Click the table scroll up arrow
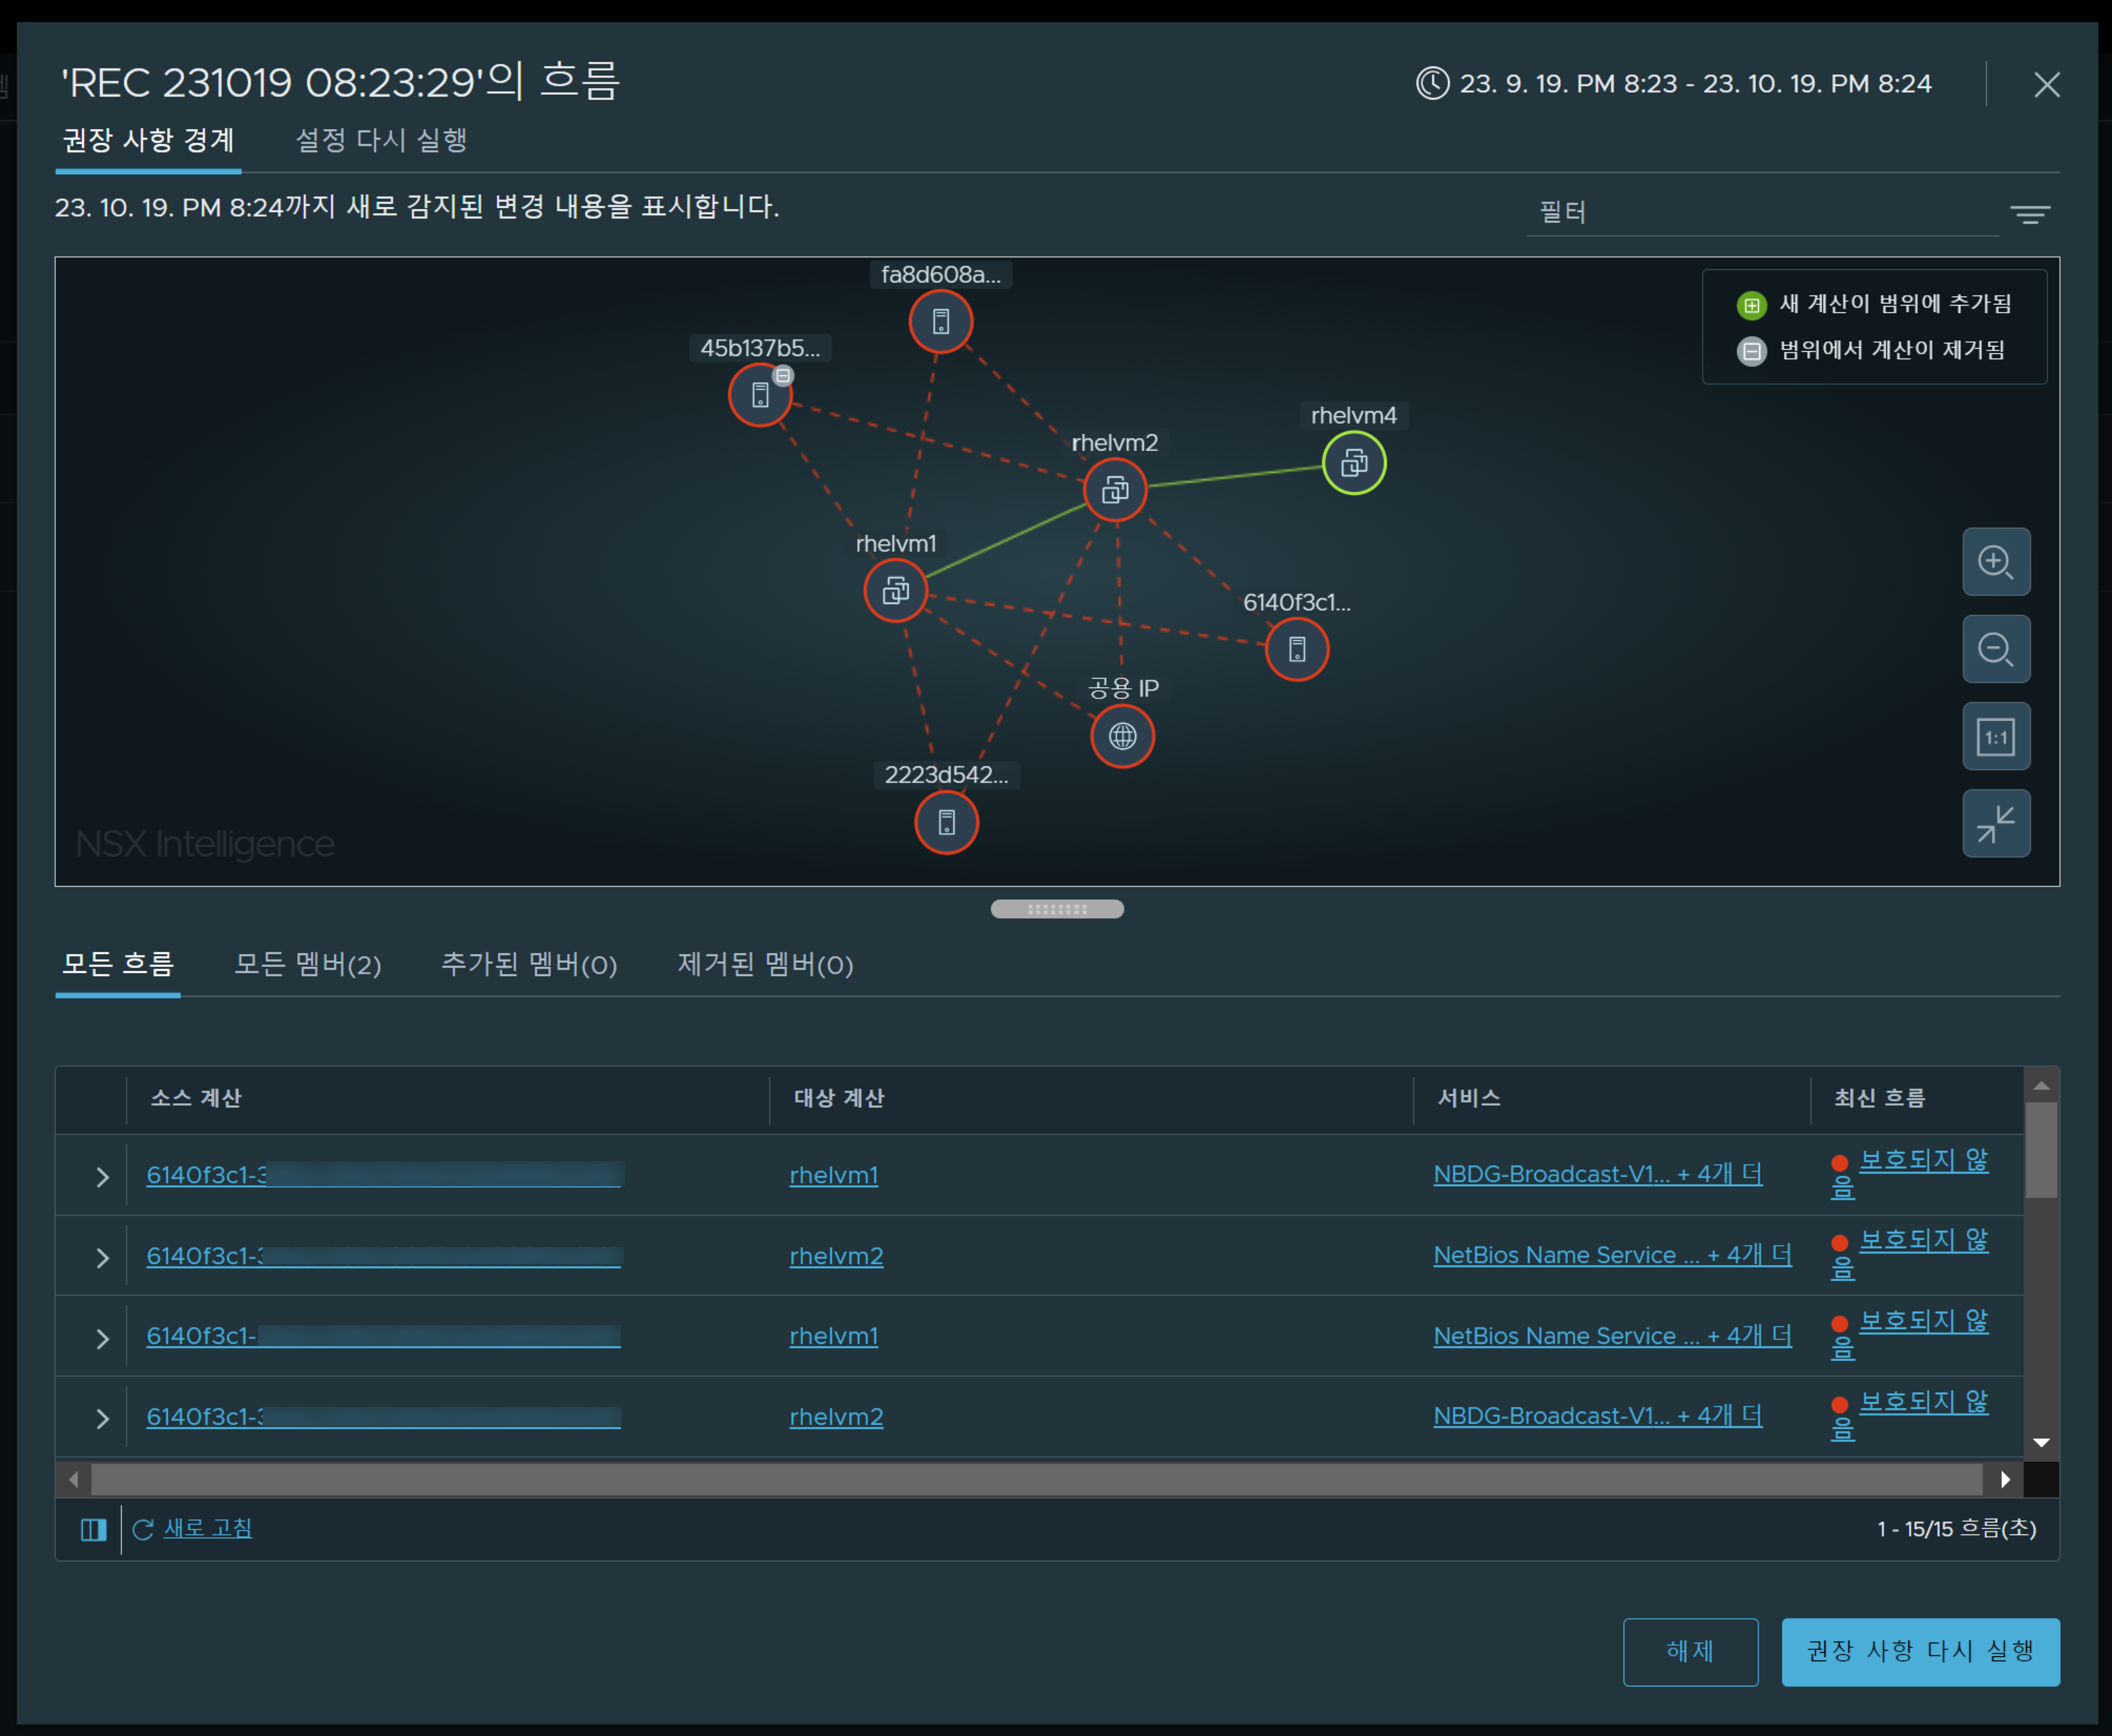 pos(2041,1086)
